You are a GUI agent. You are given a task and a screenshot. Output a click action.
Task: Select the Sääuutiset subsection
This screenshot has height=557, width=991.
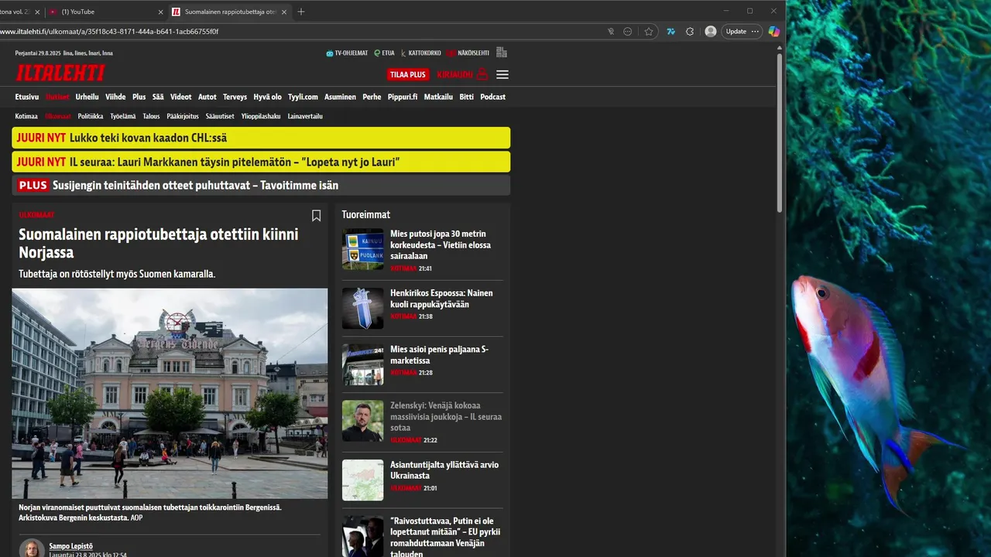pyautogui.click(x=220, y=116)
